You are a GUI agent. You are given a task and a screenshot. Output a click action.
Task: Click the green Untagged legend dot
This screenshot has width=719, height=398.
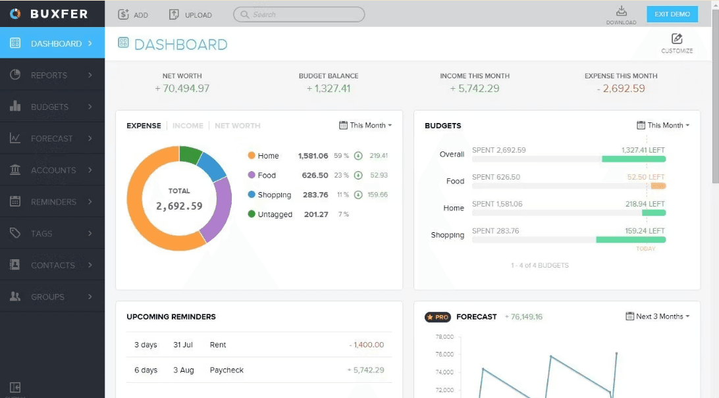252,214
